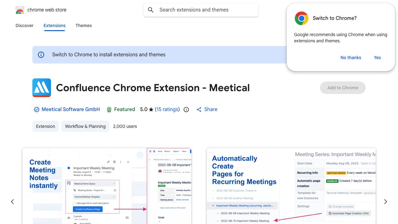
Task: Decline with No thanks button
Action: coord(351,58)
